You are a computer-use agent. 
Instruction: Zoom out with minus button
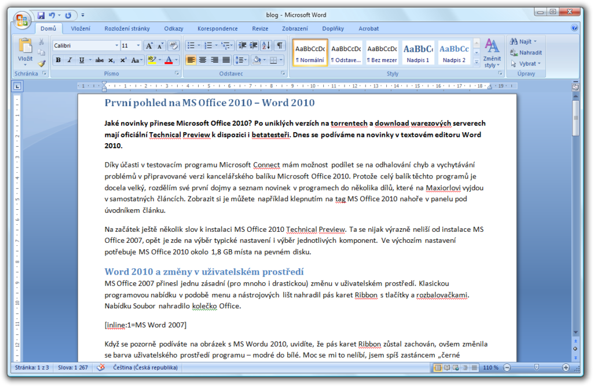click(507, 367)
